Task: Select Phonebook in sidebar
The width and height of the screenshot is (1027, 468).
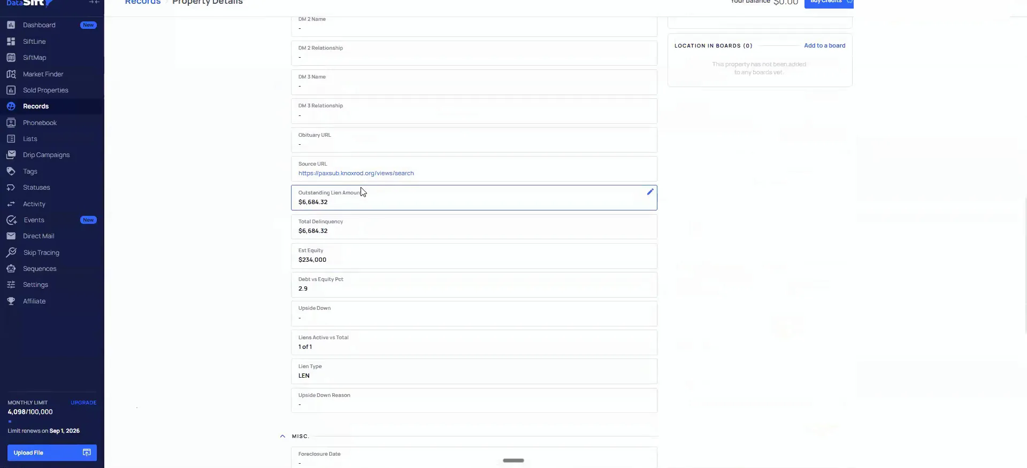Action: click(x=40, y=123)
